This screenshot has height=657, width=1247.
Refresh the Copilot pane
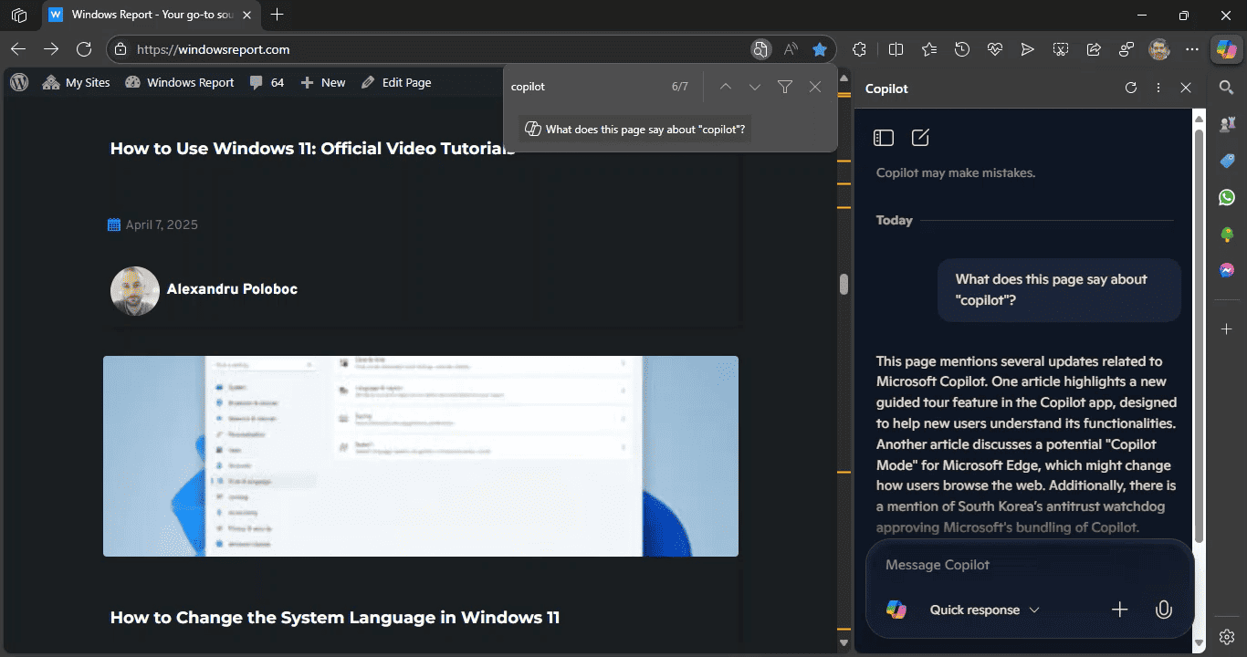pos(1131,88)
